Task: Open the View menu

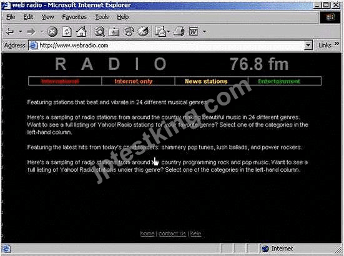Action: (x=47, y=17)
